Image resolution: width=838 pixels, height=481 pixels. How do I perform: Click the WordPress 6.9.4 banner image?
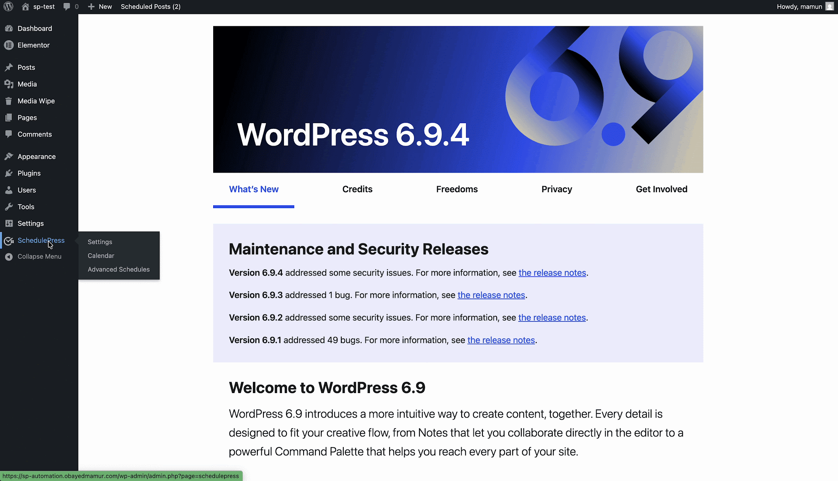[x=458, y=99]
